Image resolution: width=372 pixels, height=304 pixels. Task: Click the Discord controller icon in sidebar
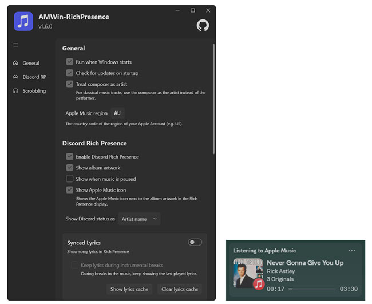[15, 77]
